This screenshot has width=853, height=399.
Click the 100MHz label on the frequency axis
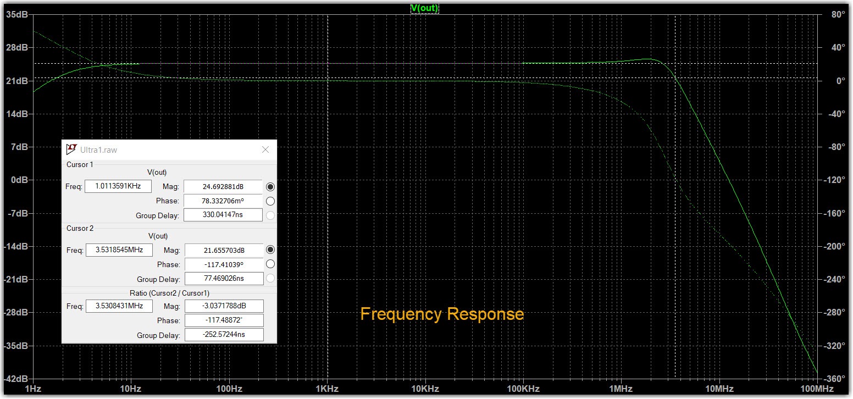(x=817, y=389)
